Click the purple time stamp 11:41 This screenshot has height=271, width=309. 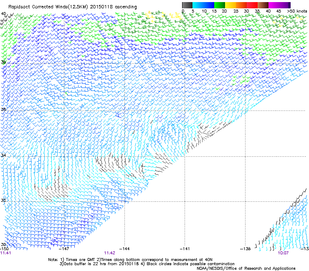5,253
